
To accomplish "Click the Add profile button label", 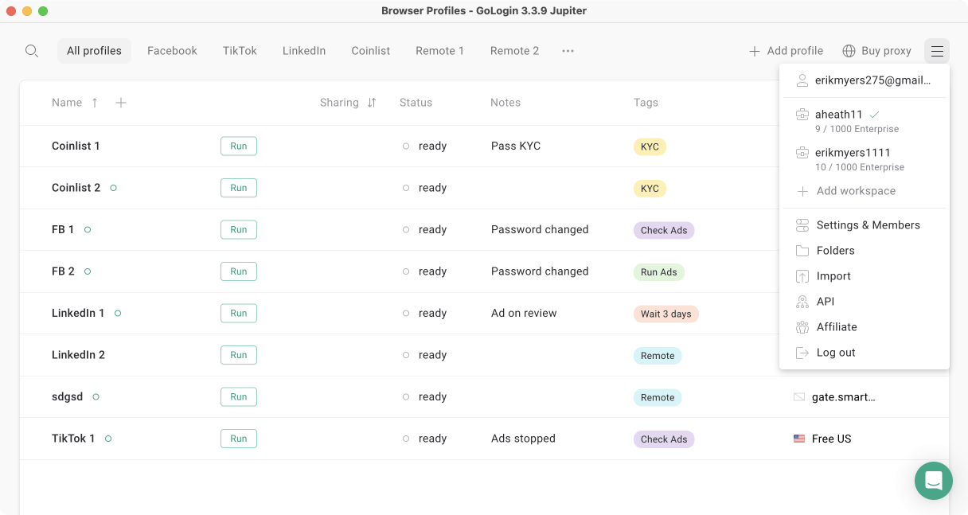I will click(795, 51).
